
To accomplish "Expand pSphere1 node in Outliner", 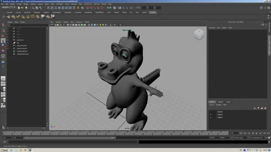I will point(8,40).
